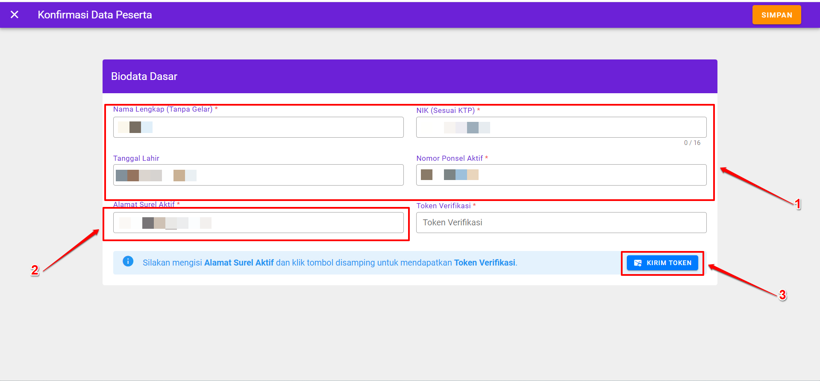Screen dimensions: 820x381
Task: Click the Token Verifikasi input field
Action: 561,223
